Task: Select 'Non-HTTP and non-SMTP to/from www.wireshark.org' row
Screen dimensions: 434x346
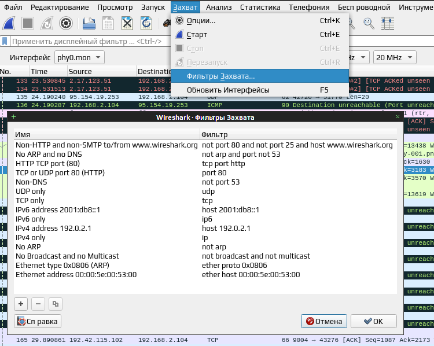Action: (x=205, y=145)
